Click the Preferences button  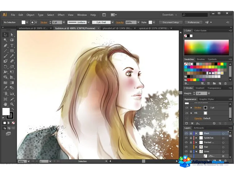point(193,22)
